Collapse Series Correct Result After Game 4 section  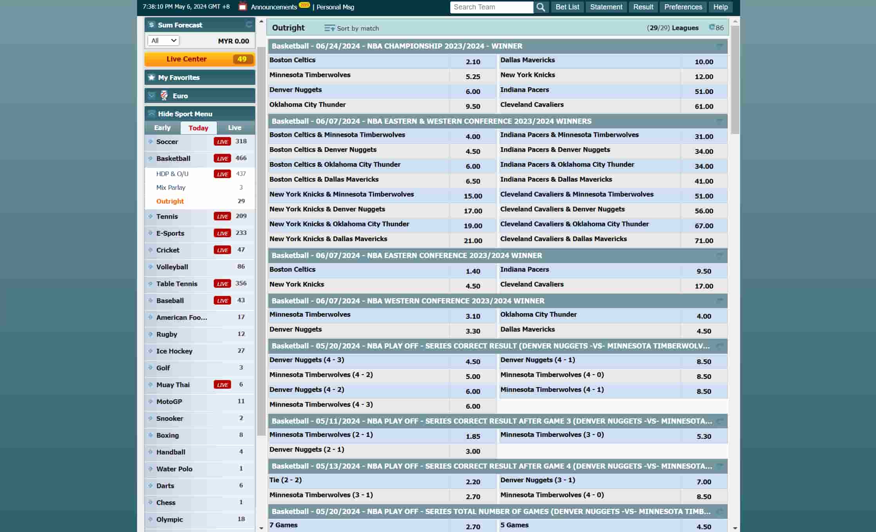click(720, 466)
